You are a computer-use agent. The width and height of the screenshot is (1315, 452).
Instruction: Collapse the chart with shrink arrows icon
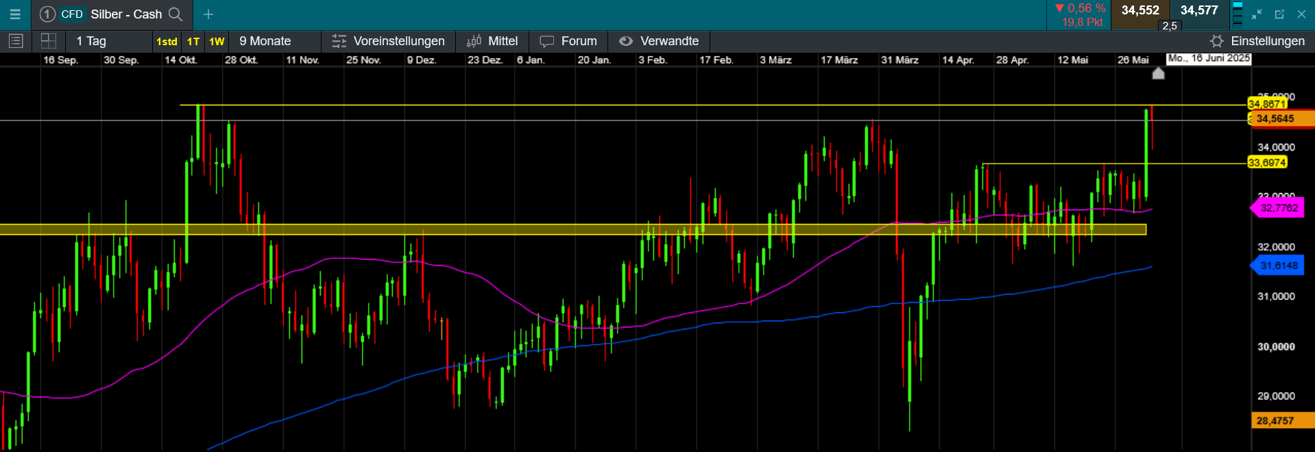pos(1257,14)
